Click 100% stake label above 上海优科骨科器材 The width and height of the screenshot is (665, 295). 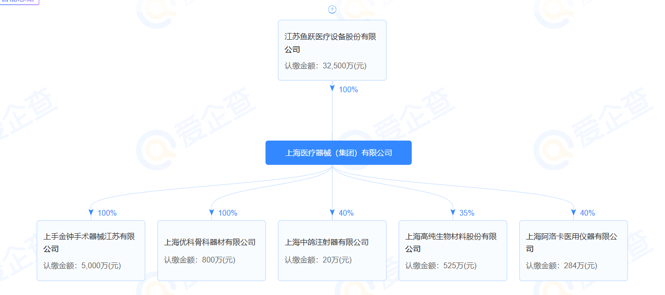pyautogui.click(x=228, y=213)
